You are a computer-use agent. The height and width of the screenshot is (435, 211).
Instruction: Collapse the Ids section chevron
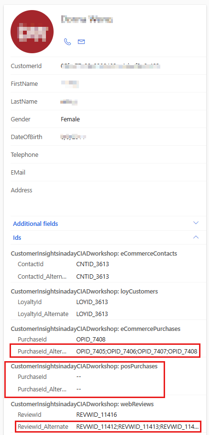[x=196, y=237]
